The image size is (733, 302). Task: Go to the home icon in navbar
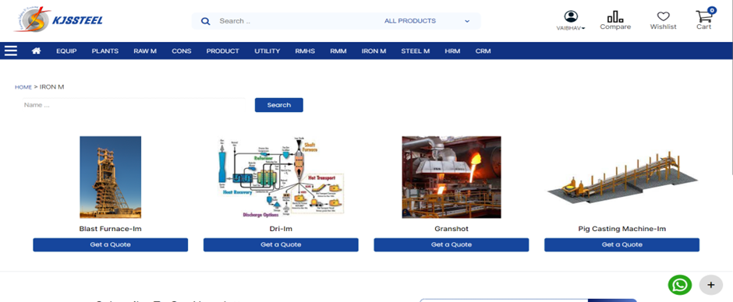36,51
